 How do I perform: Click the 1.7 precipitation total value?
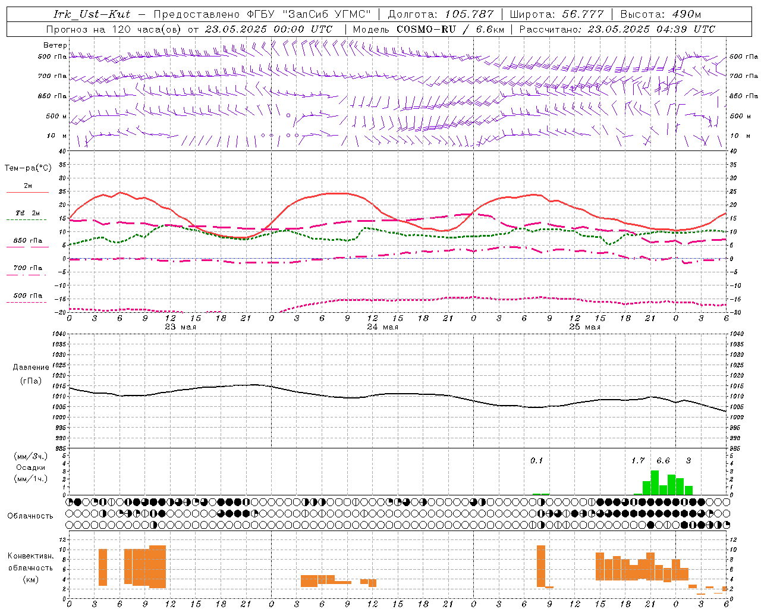[638, 460]
